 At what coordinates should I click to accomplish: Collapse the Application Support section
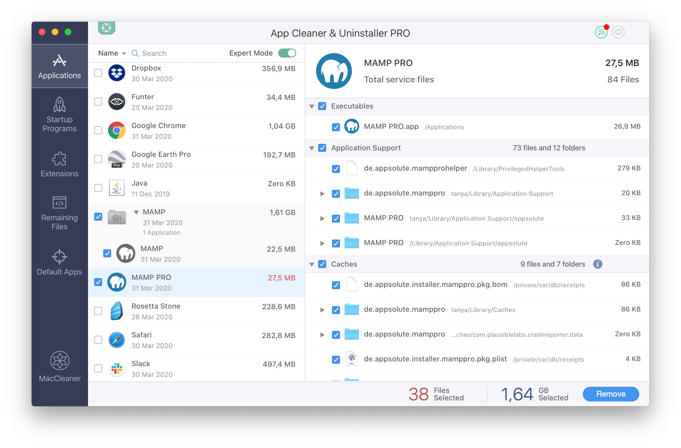coord(313,147)
